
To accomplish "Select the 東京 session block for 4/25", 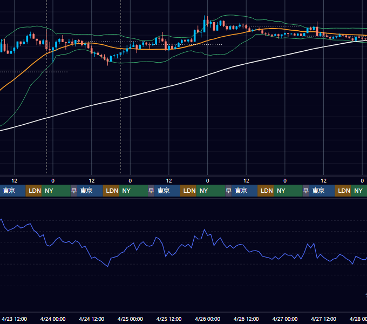I will click(x=167, y=191).
